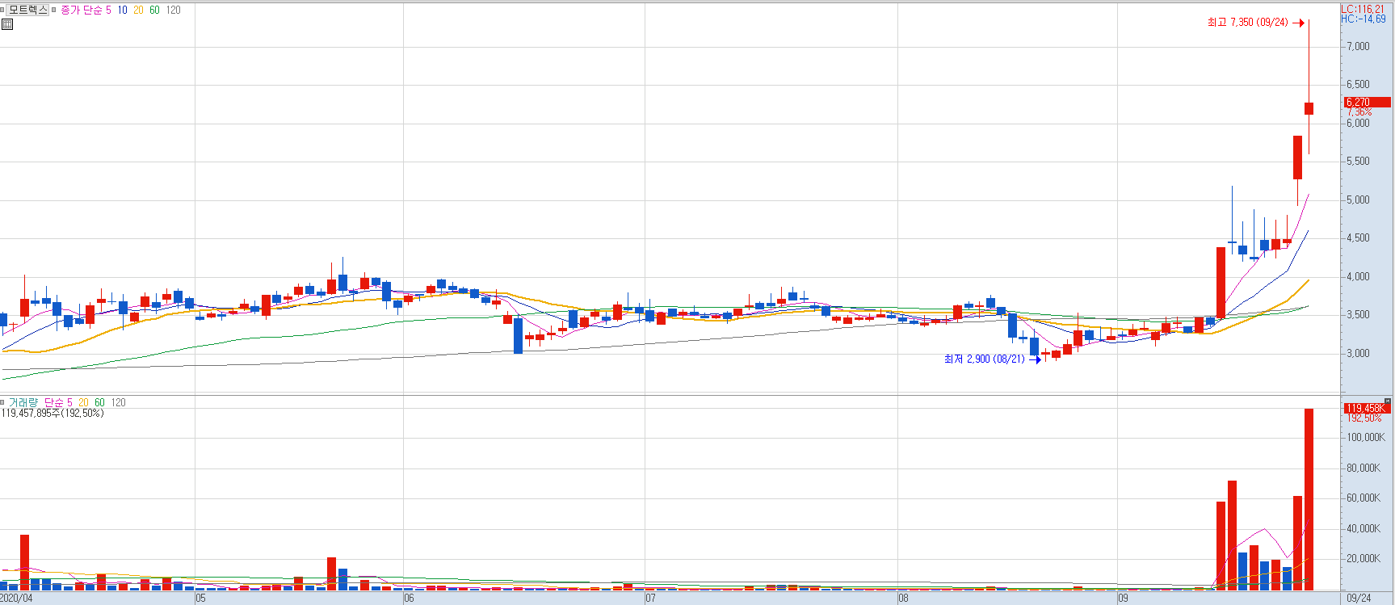
Task: Select the blue 10-day price average label
Action: [122, 11]
